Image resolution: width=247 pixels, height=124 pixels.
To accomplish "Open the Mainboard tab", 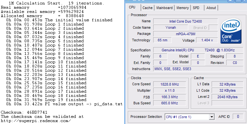I will 165,8.
